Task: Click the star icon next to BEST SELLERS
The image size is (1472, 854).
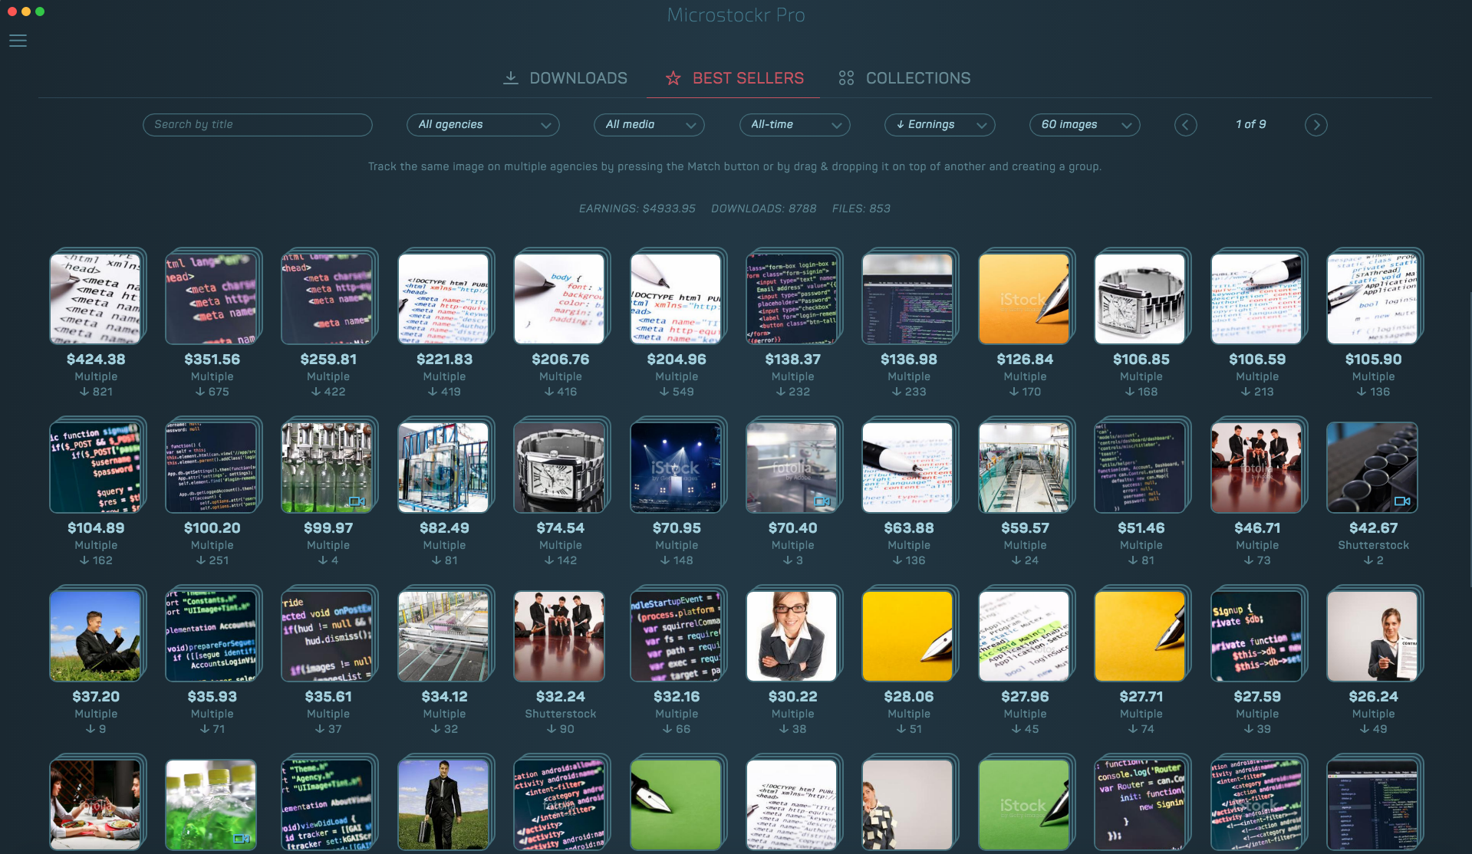Action: click(x=673, y=77)
